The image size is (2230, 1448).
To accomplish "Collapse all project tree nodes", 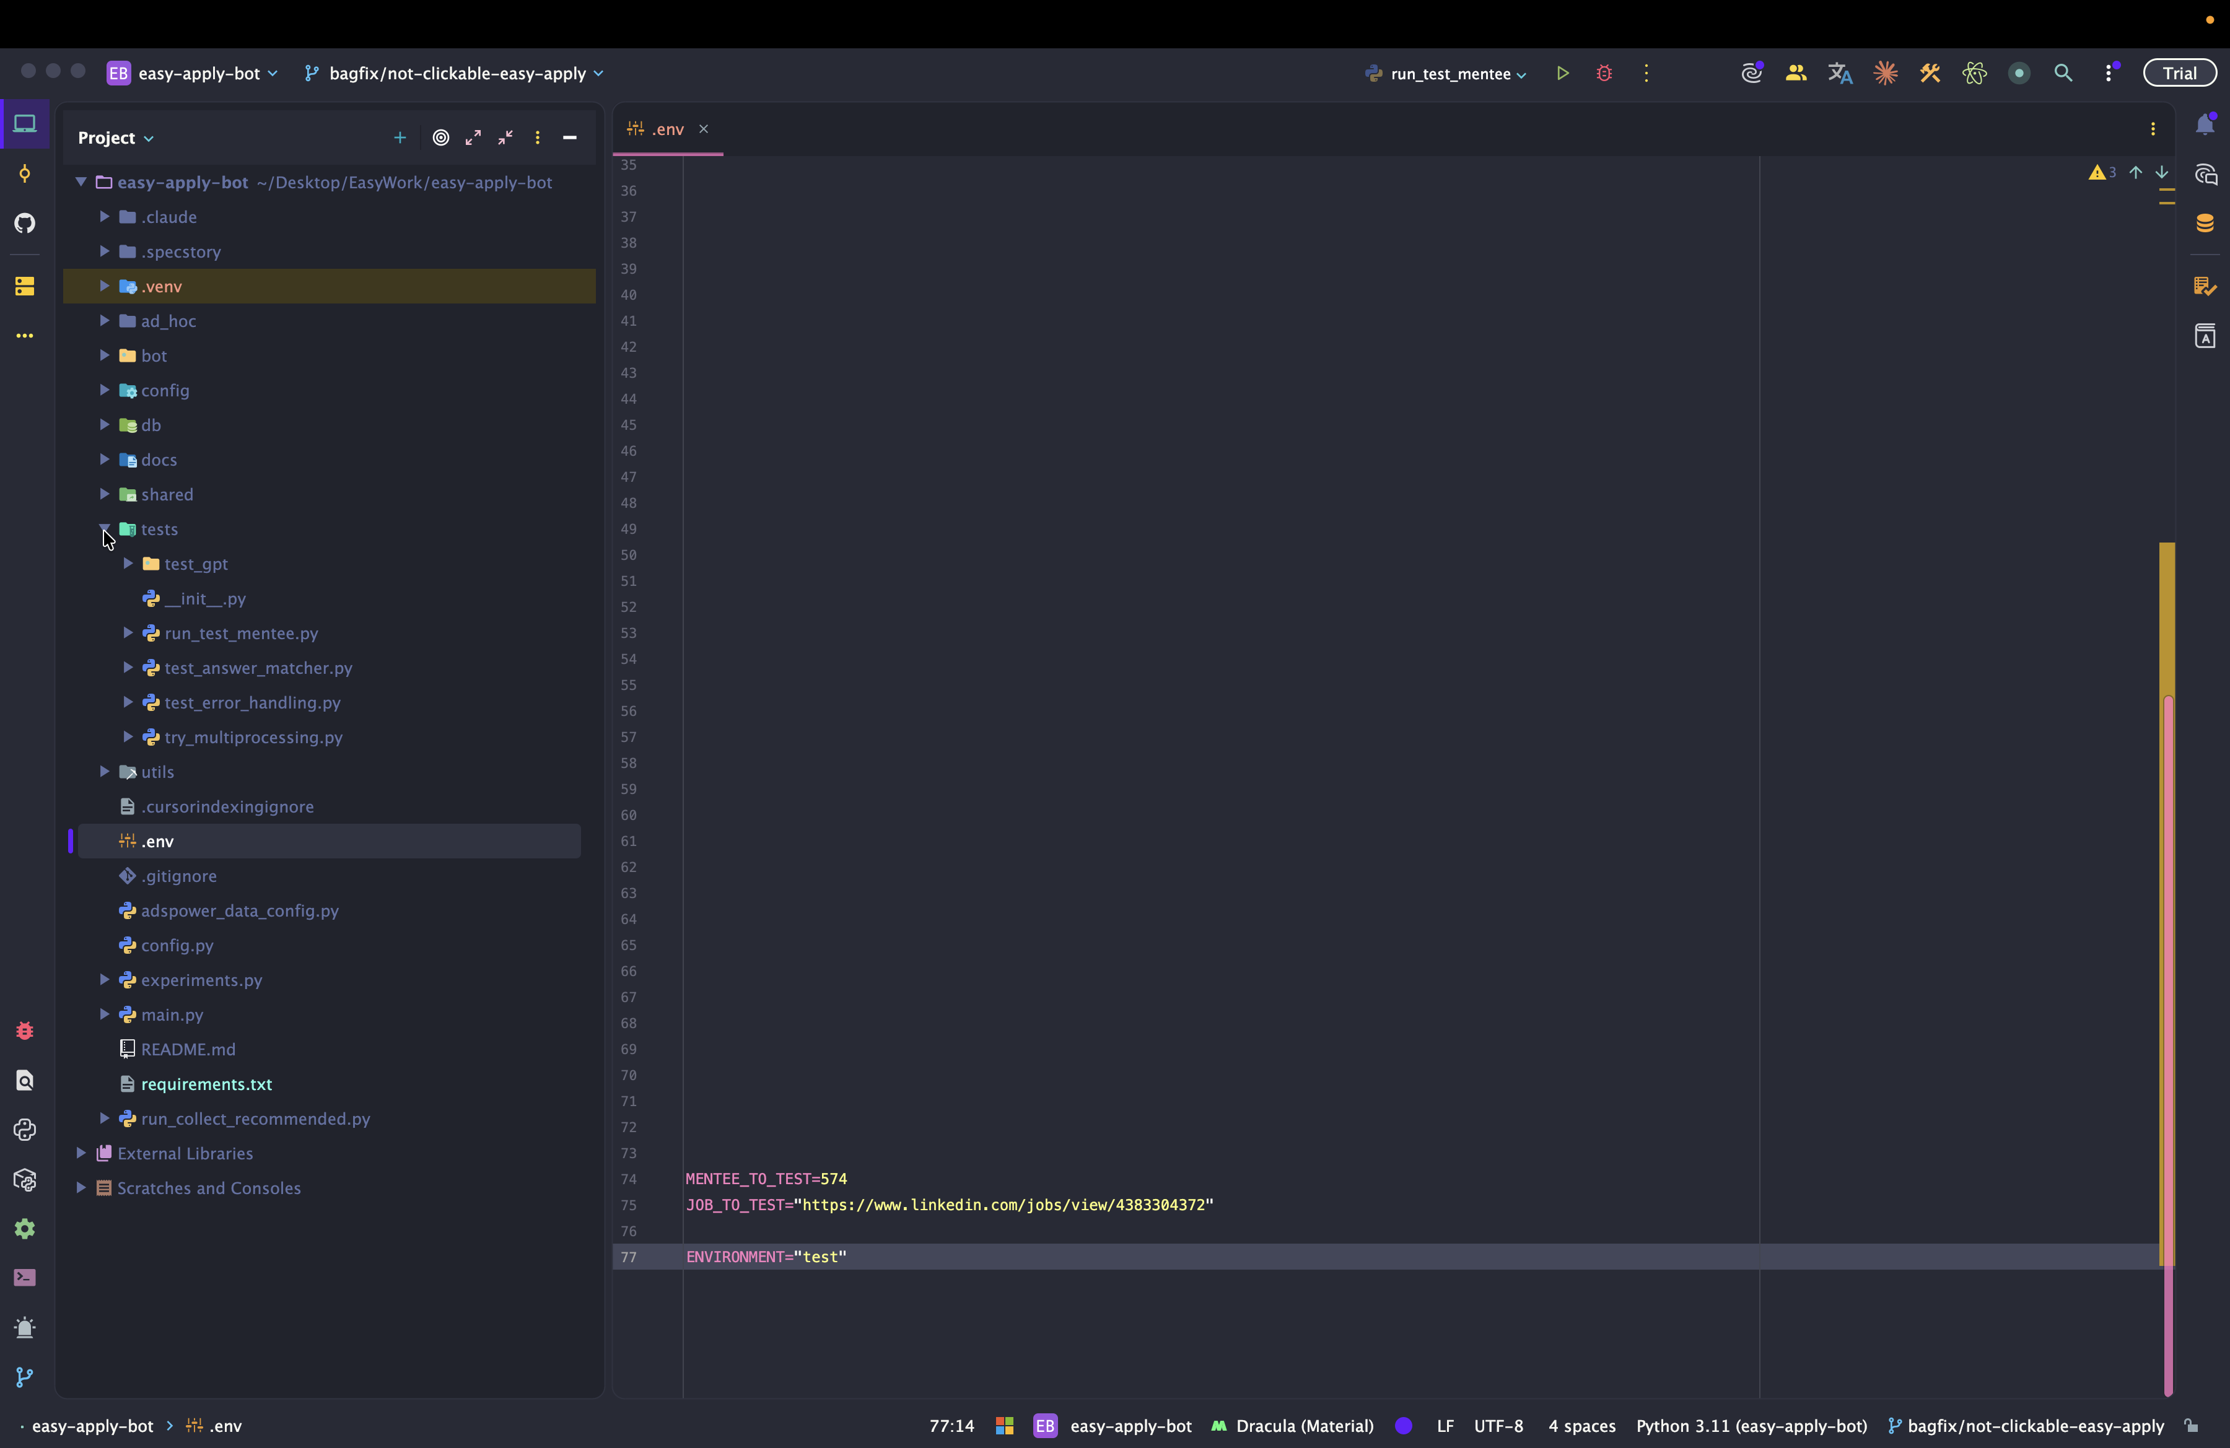I will coord(505,137).
